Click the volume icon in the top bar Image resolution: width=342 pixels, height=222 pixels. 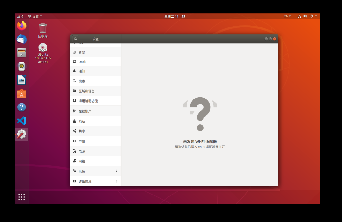(305, 16)
